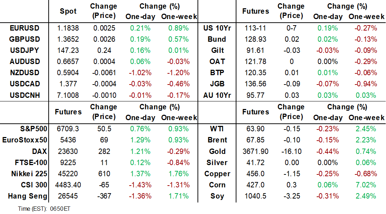Select NZDUSD one-day change -1.02%
386x214 pixels.
point(141,73)
